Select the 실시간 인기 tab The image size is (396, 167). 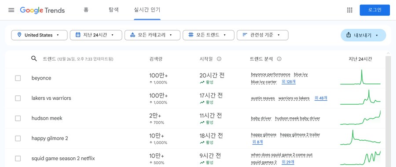click(x=147, y=10)
